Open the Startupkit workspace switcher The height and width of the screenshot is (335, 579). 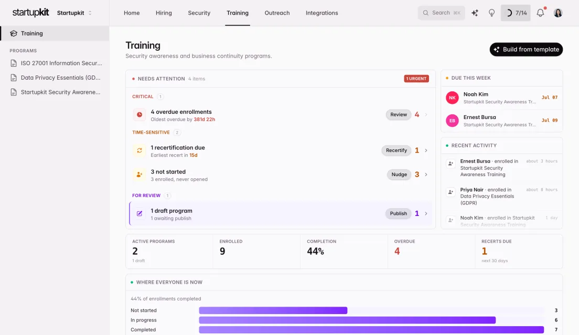click(74, 13)
